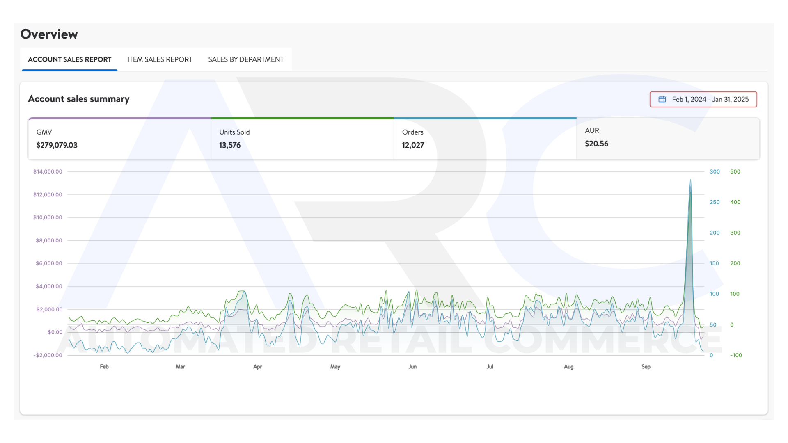
Task: Click the $14,000.00 GMV axis label
Action: [48, 171]
